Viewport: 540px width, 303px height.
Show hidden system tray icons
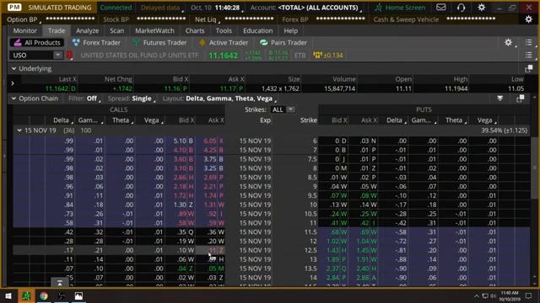(x=476, y=295)
